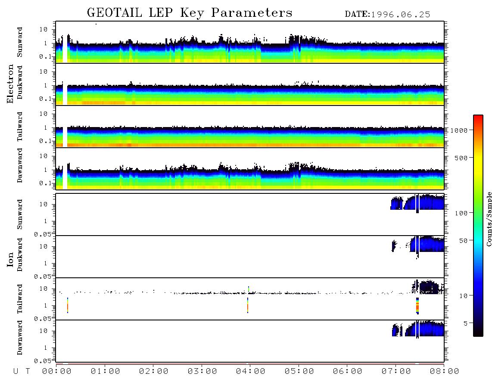Click the Ion Tailward spike just after 00:00
The width and height of the screenshot is (492, 379).
pyautogui.click(x=68, y=305)
